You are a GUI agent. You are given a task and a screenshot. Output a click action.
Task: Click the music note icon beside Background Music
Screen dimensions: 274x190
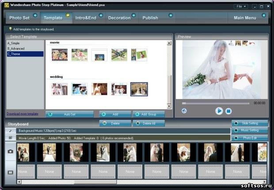pos(11,131)
